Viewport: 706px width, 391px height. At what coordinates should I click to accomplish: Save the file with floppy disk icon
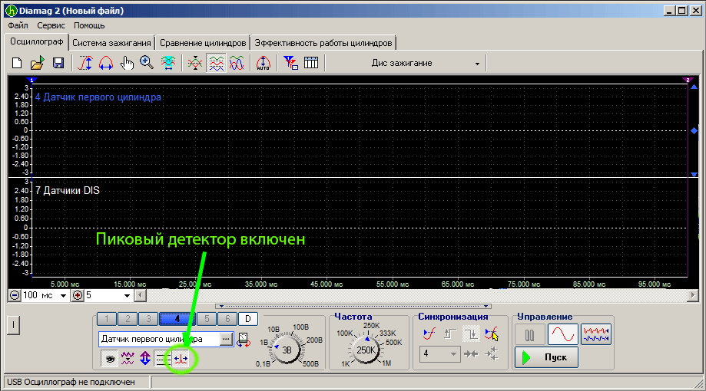[58, 63]
